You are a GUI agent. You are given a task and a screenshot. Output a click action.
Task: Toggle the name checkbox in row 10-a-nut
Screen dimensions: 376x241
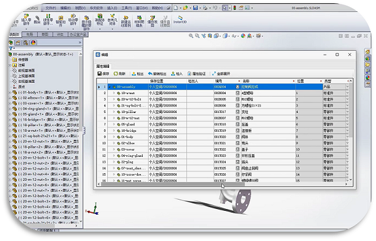[238, 93]
